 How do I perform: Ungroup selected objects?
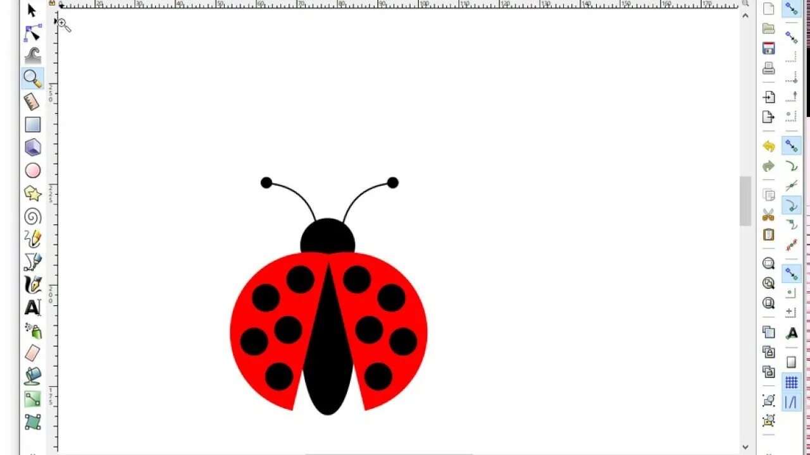(769, 420)
